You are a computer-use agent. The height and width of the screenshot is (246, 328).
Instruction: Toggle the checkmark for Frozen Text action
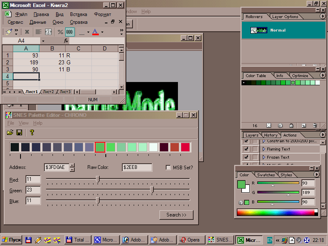tap(246, 157)
